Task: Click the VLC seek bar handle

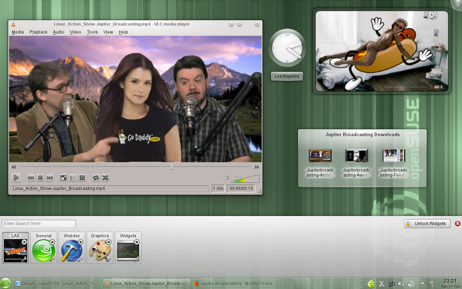Action: [x=171, y=167]
